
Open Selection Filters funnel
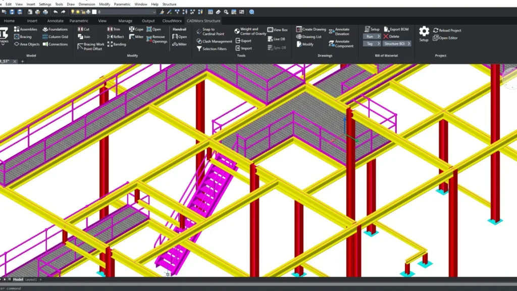(199, 49)
